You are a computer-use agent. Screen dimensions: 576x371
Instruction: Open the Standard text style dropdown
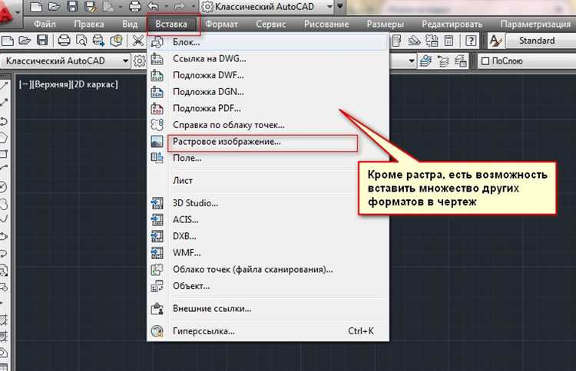(x=541, y=41)
